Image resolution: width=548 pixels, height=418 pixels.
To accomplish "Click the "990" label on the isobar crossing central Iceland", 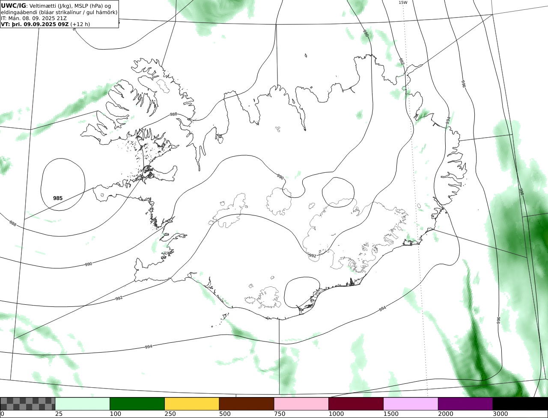I will (x=280, y=177).
